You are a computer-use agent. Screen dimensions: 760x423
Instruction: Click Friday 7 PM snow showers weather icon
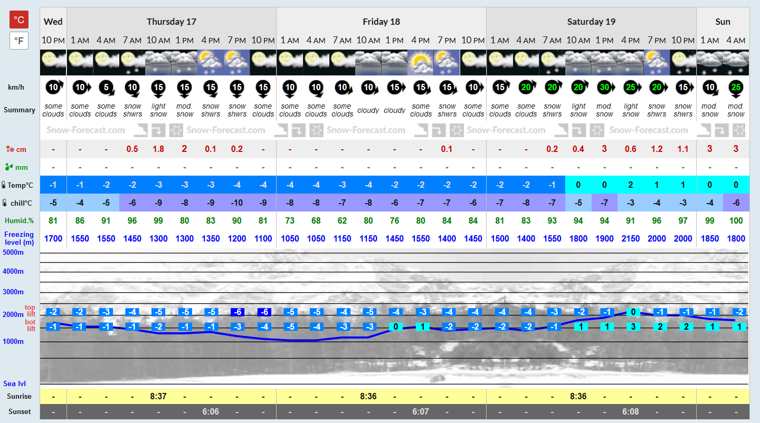point(447,63)
